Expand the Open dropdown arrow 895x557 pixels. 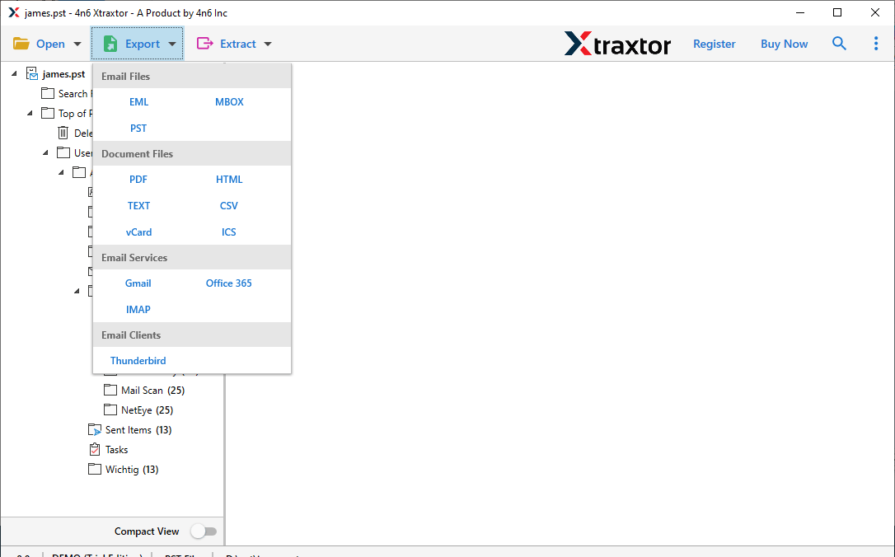77,44
